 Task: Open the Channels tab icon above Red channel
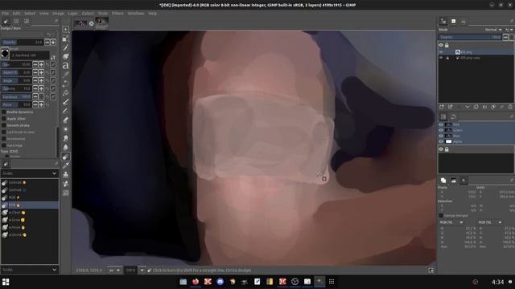pyautogui.click(x=443, y=116)
